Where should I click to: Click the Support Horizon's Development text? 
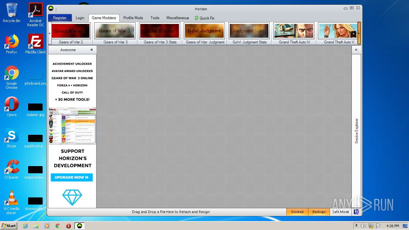73,158
